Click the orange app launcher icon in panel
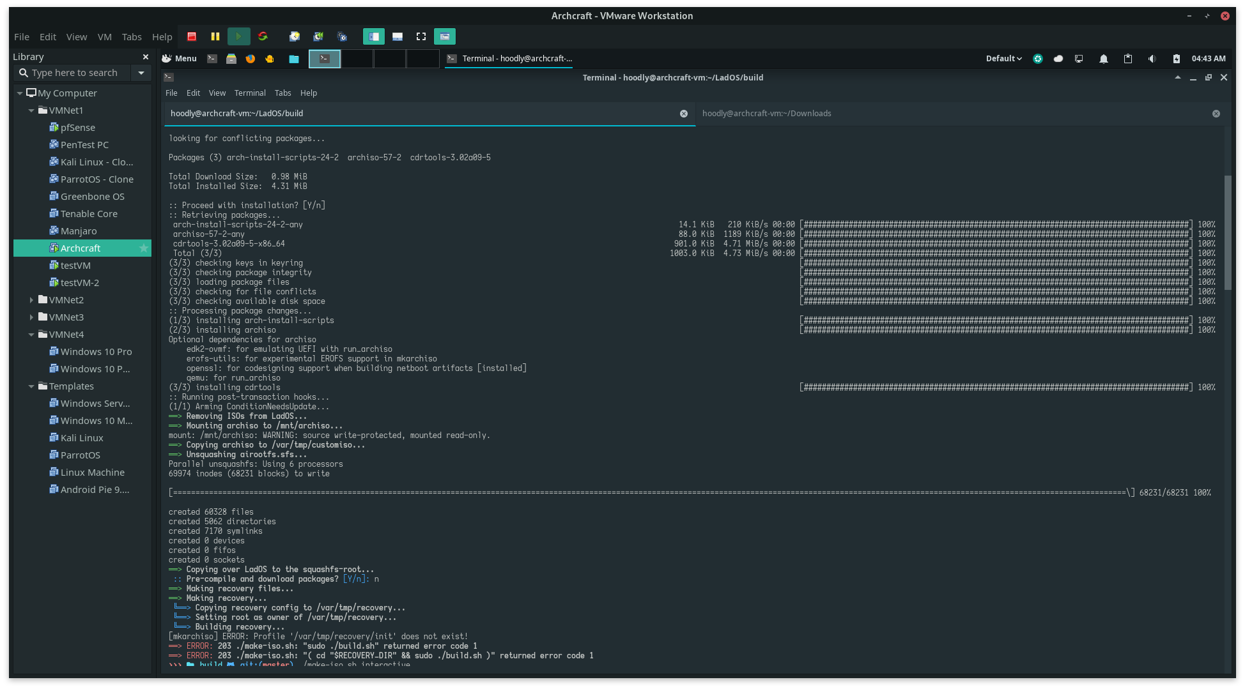The width and height of the screenshot is (1245, 689). tap(270, 58)
